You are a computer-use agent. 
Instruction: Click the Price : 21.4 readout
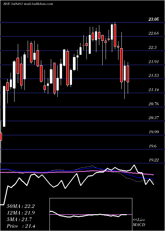click(21, 226)
